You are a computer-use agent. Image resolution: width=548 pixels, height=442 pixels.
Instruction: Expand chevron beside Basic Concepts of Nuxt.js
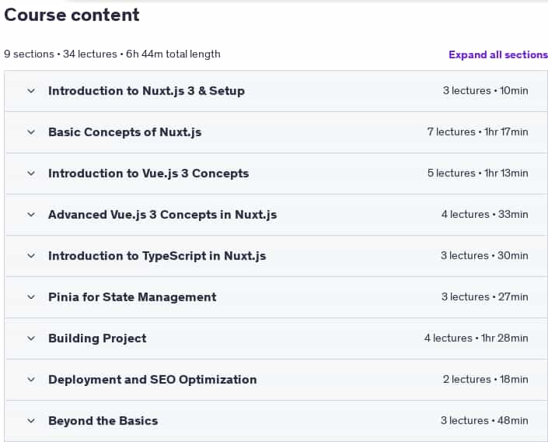(x=31, y=132)
